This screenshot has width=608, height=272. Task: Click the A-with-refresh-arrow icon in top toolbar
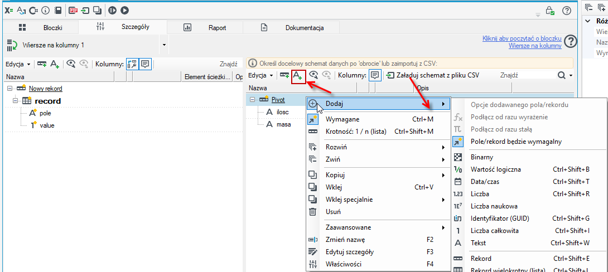(21, 11)
